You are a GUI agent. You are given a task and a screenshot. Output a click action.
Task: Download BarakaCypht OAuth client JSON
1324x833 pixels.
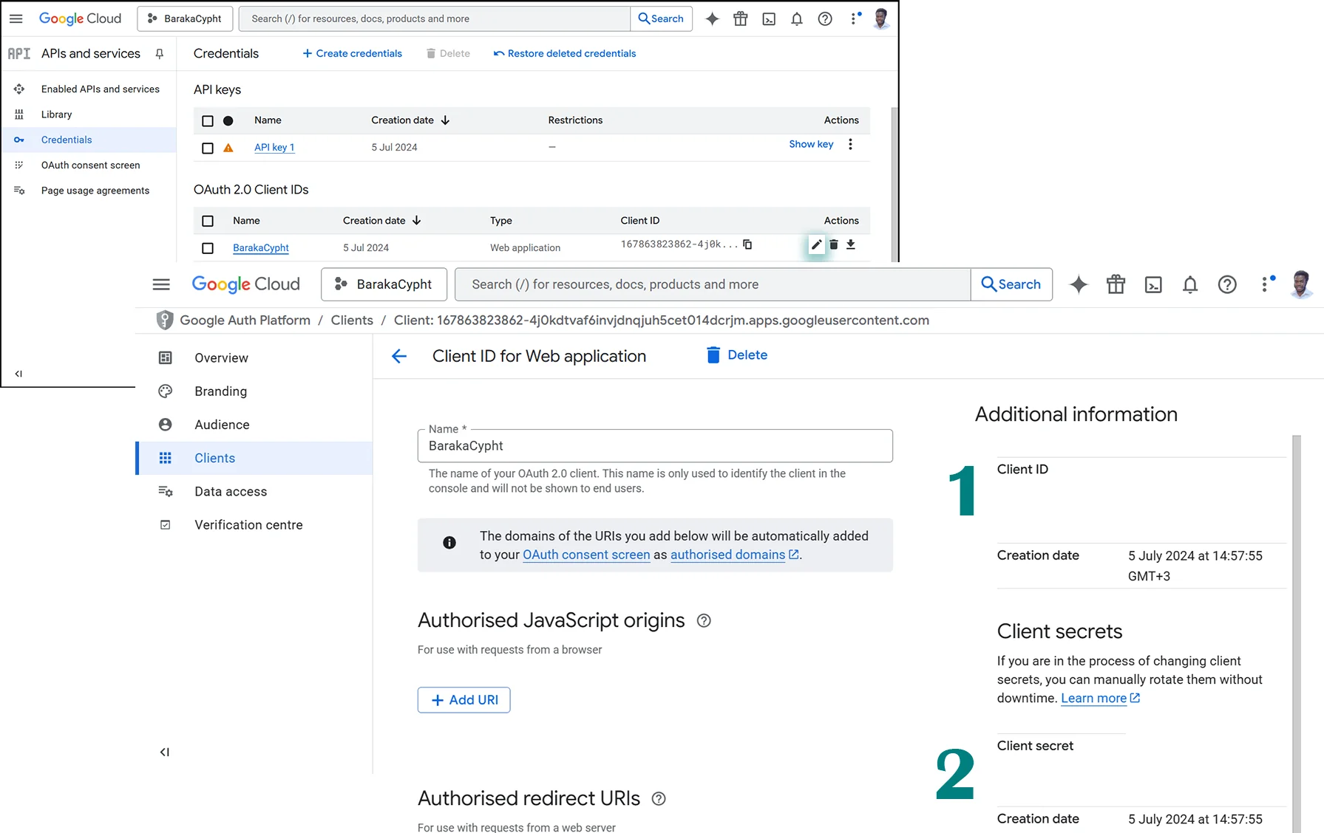pyautogui.click(x=851, y=244)
